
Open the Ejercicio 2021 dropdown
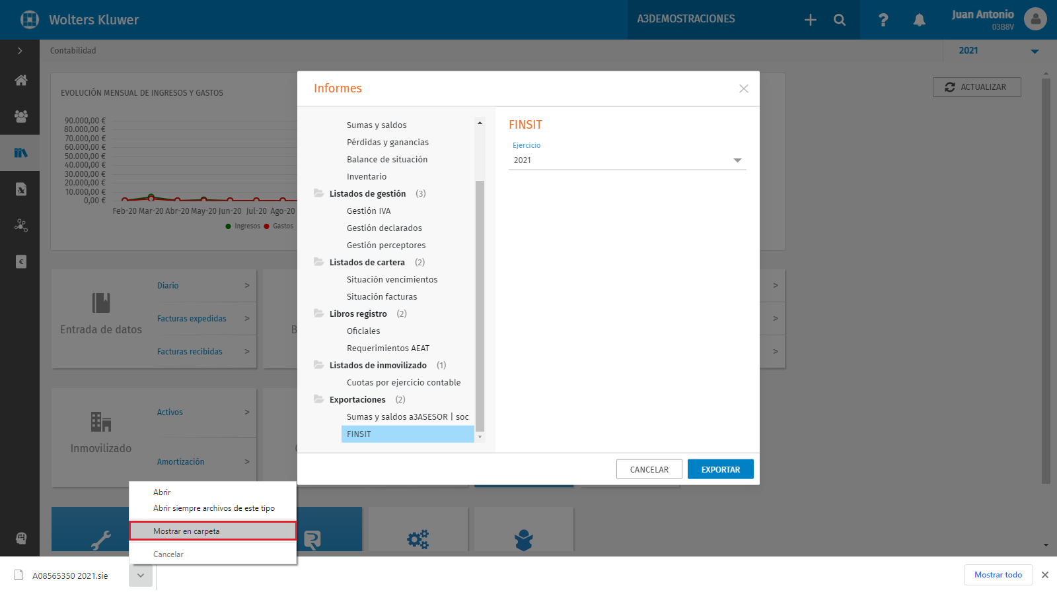628,160
